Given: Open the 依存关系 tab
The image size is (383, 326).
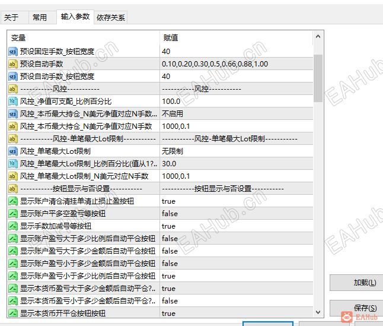Looking at the screenshot, I should (111, 17).
